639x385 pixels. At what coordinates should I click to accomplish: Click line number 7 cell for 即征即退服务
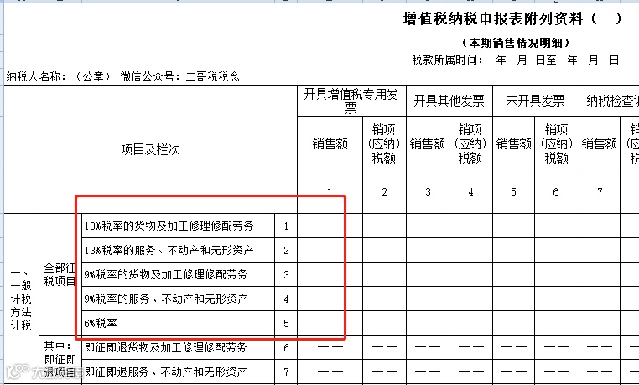pos(286,372)
